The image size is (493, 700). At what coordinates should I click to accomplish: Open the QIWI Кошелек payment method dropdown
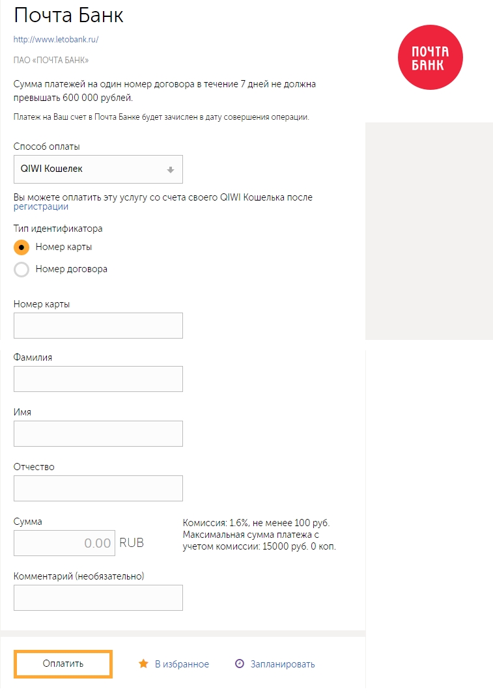[98, 169]
